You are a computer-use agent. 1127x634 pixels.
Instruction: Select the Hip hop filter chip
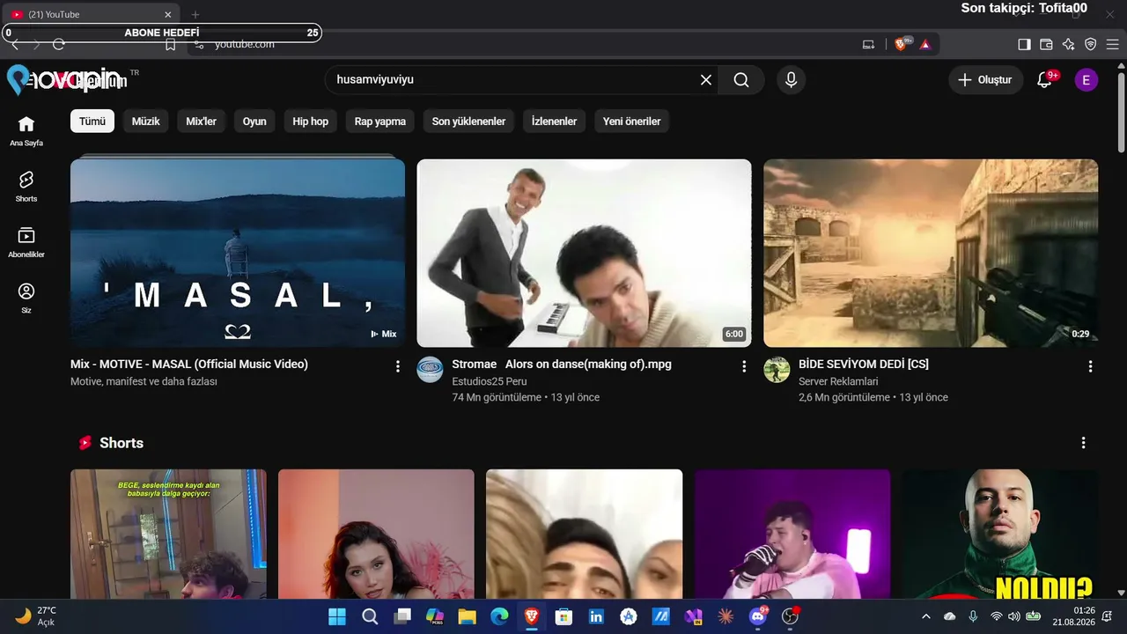tap(311, 122)
